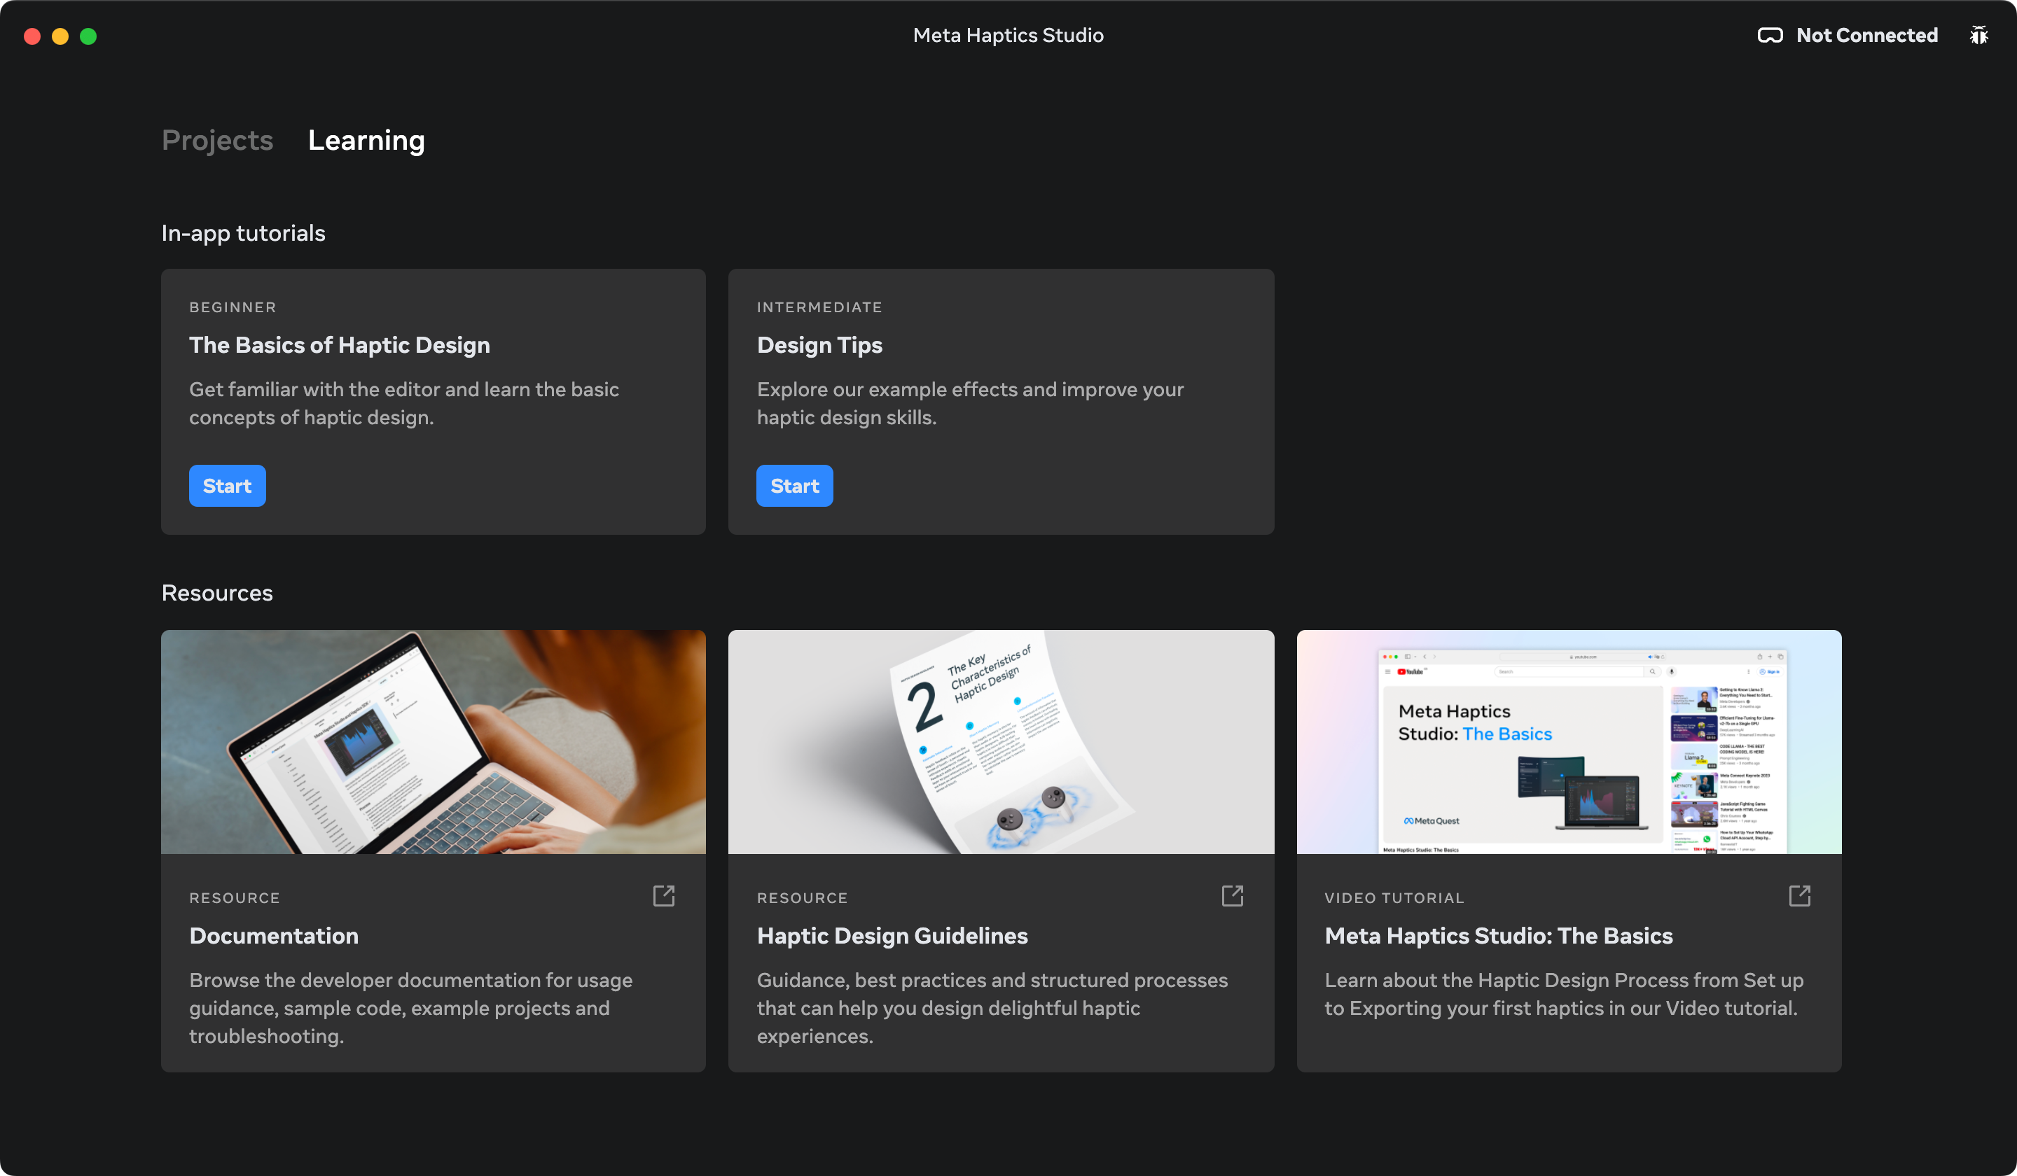Click 'Get familiar with the editor' description
The height and width of the screenshot is (1176, 2017).
tap(403, 403)
